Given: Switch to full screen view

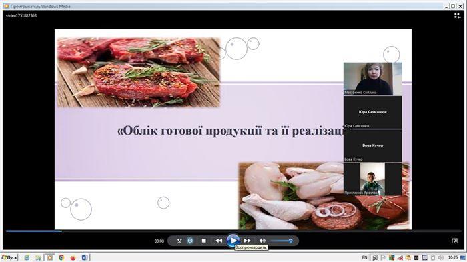Looking at the screenshot, I should (454, 241).
